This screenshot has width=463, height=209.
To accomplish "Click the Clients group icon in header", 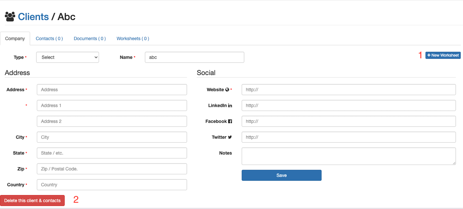I will coord(10,17).
